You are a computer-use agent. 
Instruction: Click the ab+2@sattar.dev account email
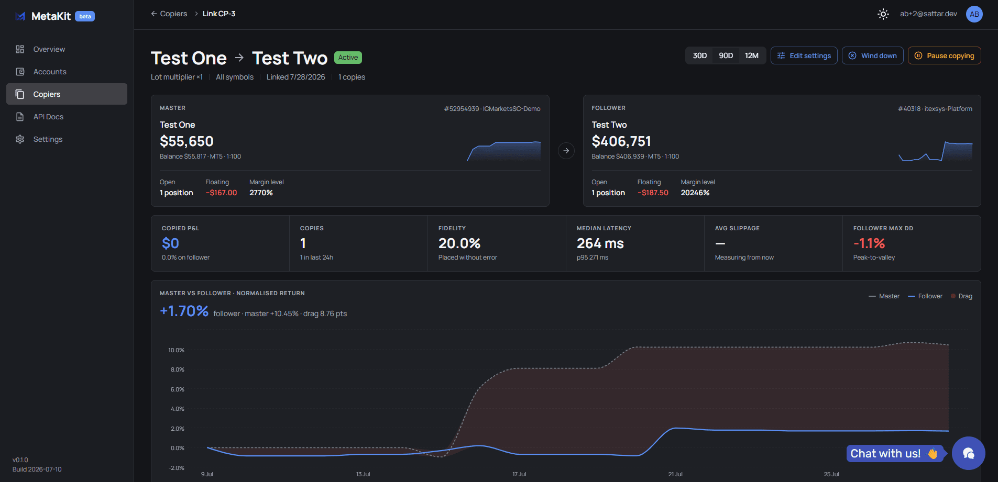pyautogui.click(x=928, y=14)
